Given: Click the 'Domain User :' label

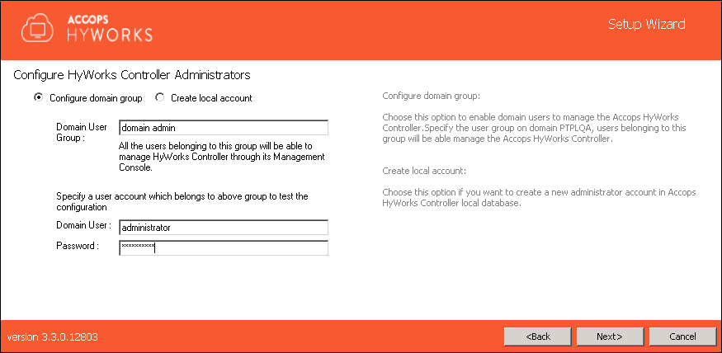Looking at the screenshot, I should (x=84, y=225).
